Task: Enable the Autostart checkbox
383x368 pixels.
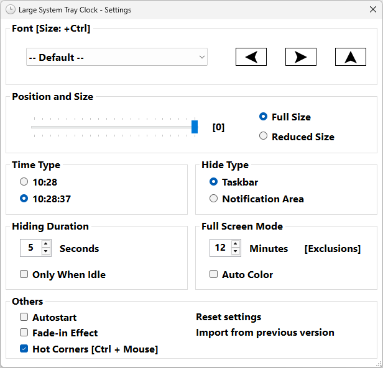Action: tap(24, 317)
